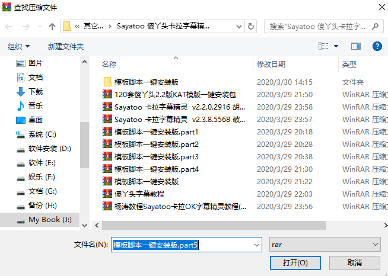
Task: Click the forward navigation arrow
Action: pyautogui.click(x=26, y=27)
